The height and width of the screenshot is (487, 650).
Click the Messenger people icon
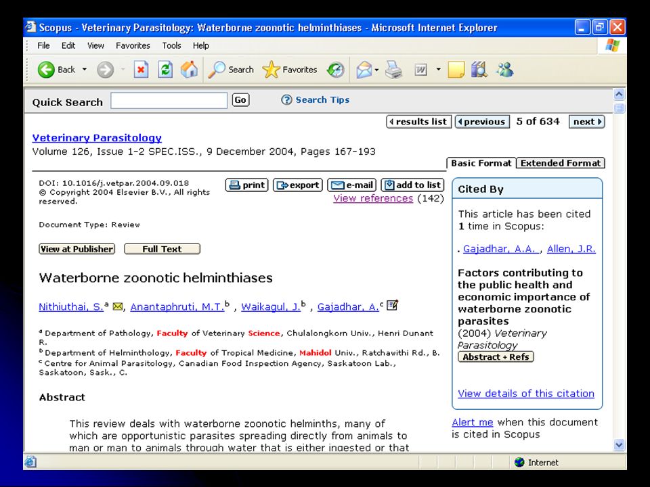point(505,70)
